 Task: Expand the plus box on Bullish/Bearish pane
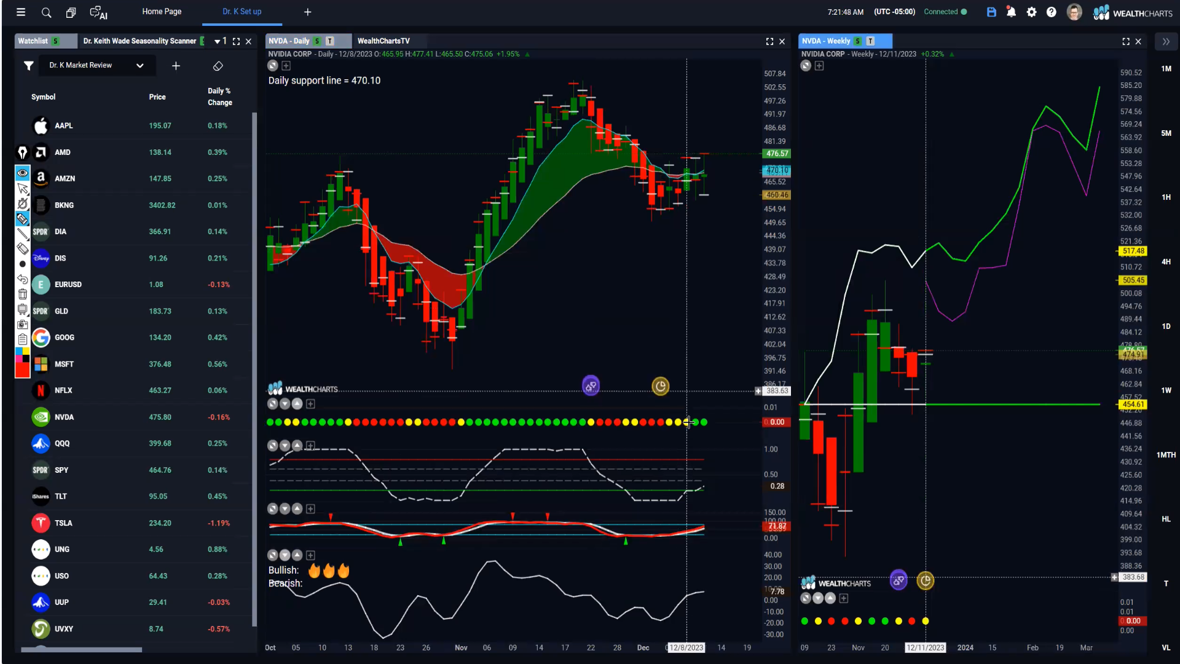click(310, 555)
